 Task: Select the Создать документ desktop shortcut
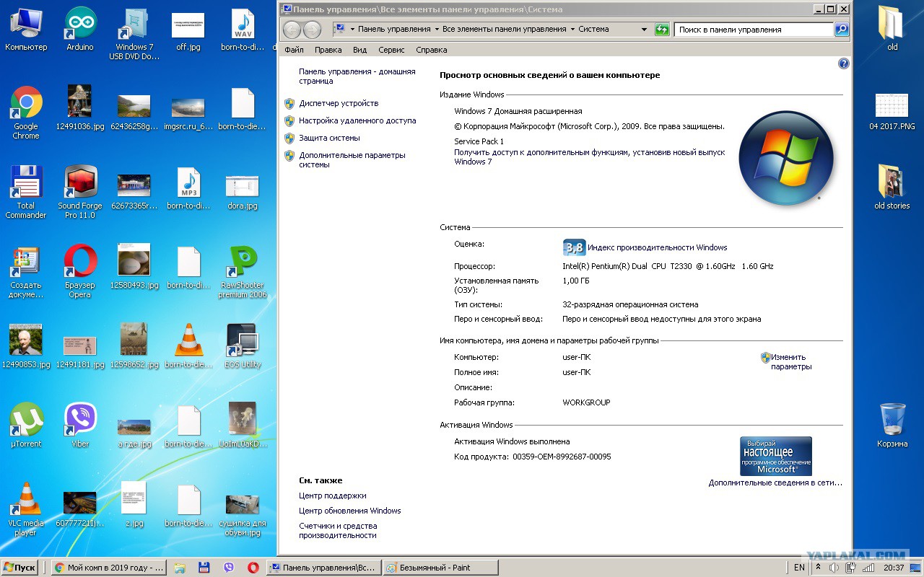tap(26, 272)
